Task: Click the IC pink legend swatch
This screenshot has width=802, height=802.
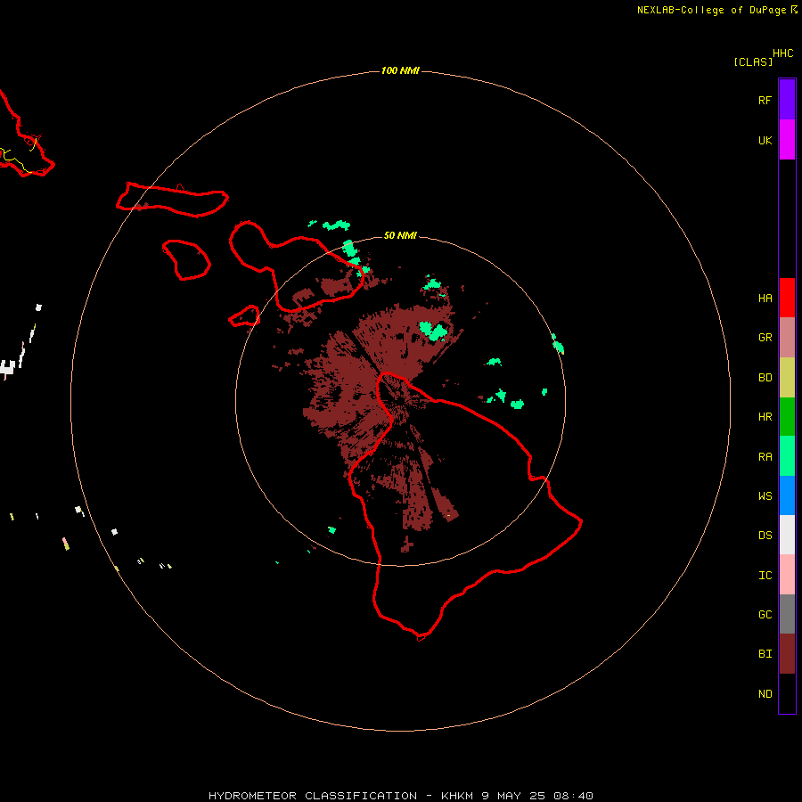Action: click(787, 575)
